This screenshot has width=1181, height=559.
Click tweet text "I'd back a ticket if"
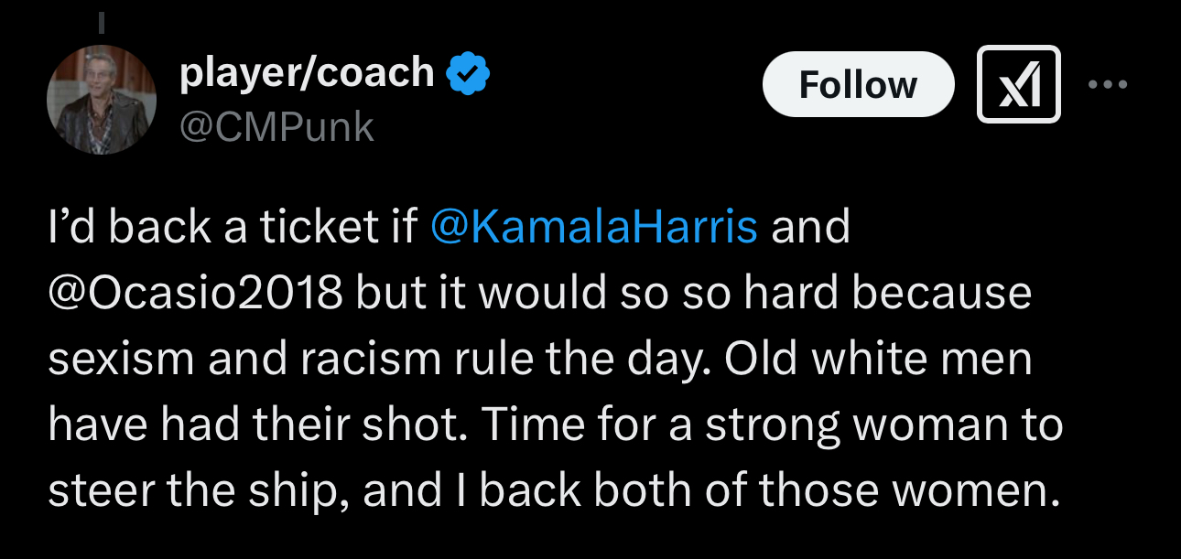point(233,228)
